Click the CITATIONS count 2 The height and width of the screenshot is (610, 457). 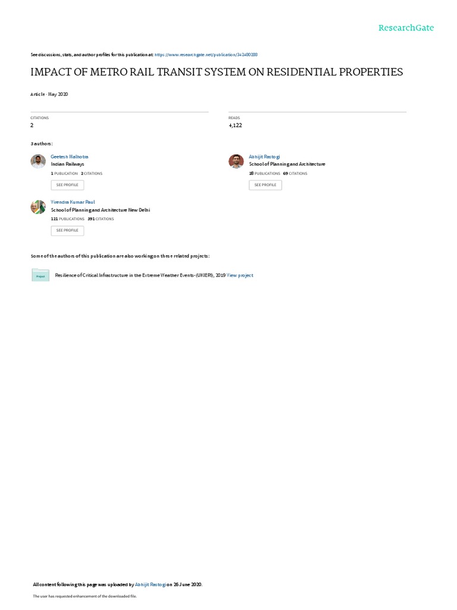(x=32, y=125)
